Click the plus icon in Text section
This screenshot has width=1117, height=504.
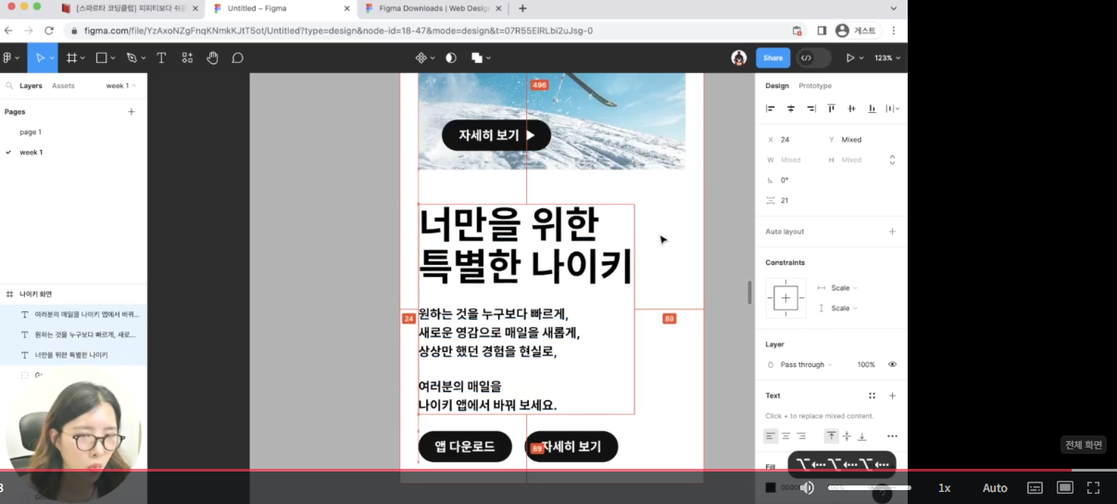click(x=893, y=396)
